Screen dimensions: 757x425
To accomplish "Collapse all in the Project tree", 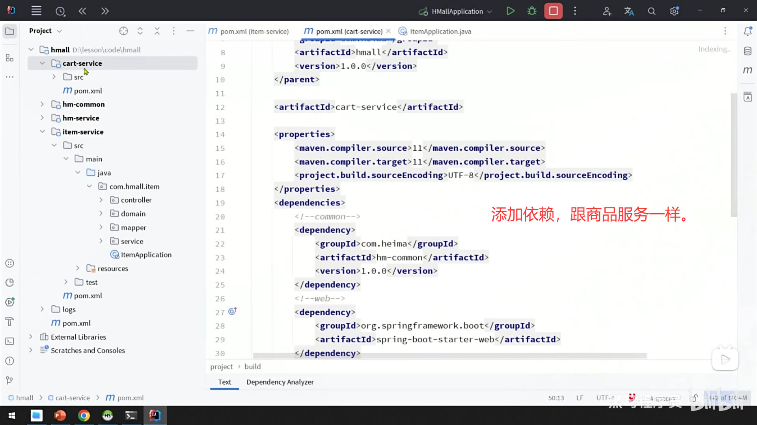I will tap(157, 31).
